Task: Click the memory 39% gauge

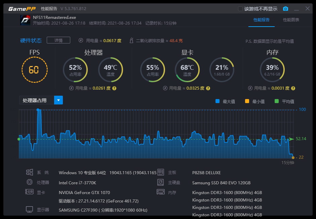Action: (272, 70)
